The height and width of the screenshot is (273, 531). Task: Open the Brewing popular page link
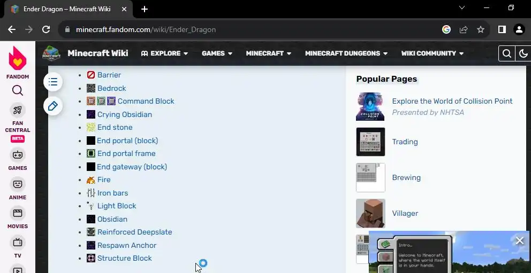(406, 178)
